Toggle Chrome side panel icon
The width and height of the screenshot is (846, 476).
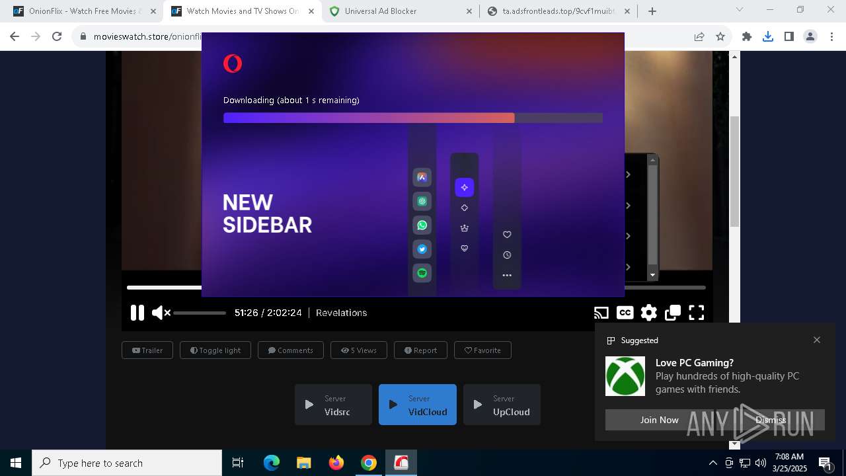789,37
